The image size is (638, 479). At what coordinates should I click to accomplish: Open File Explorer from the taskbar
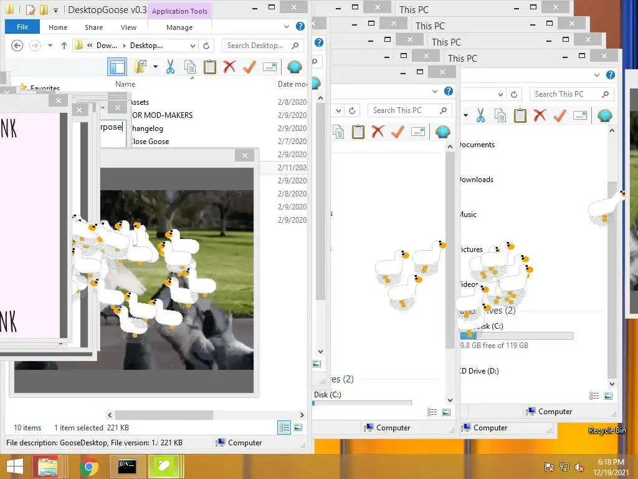pos(47,467)
